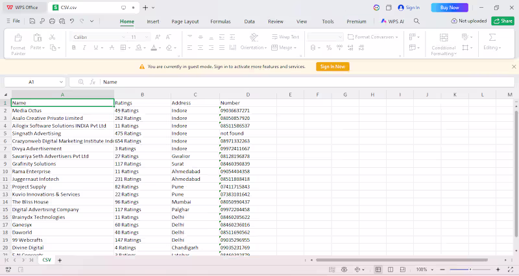
Task: Click the Buy Now button
Action: tap(450, 8)
